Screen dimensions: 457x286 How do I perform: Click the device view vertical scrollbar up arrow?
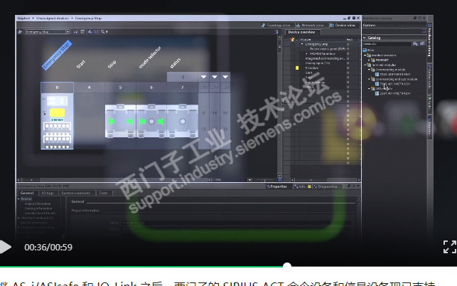point(279,38)
